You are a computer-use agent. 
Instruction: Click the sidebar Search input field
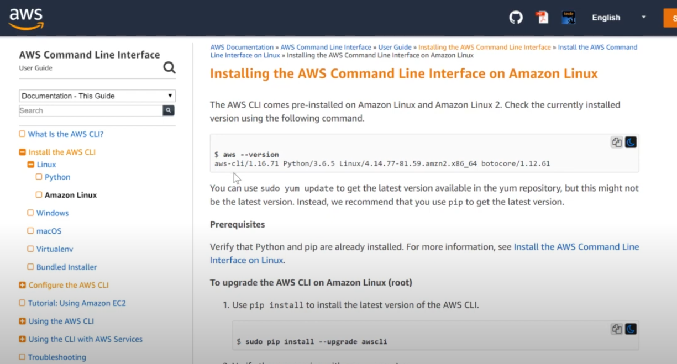coord(91,110)
